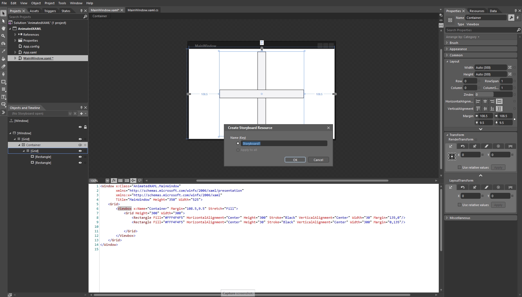Hide the Container element in Objects and Timeline
Viewport: 522px width, 297px height.
click(80, 145)
